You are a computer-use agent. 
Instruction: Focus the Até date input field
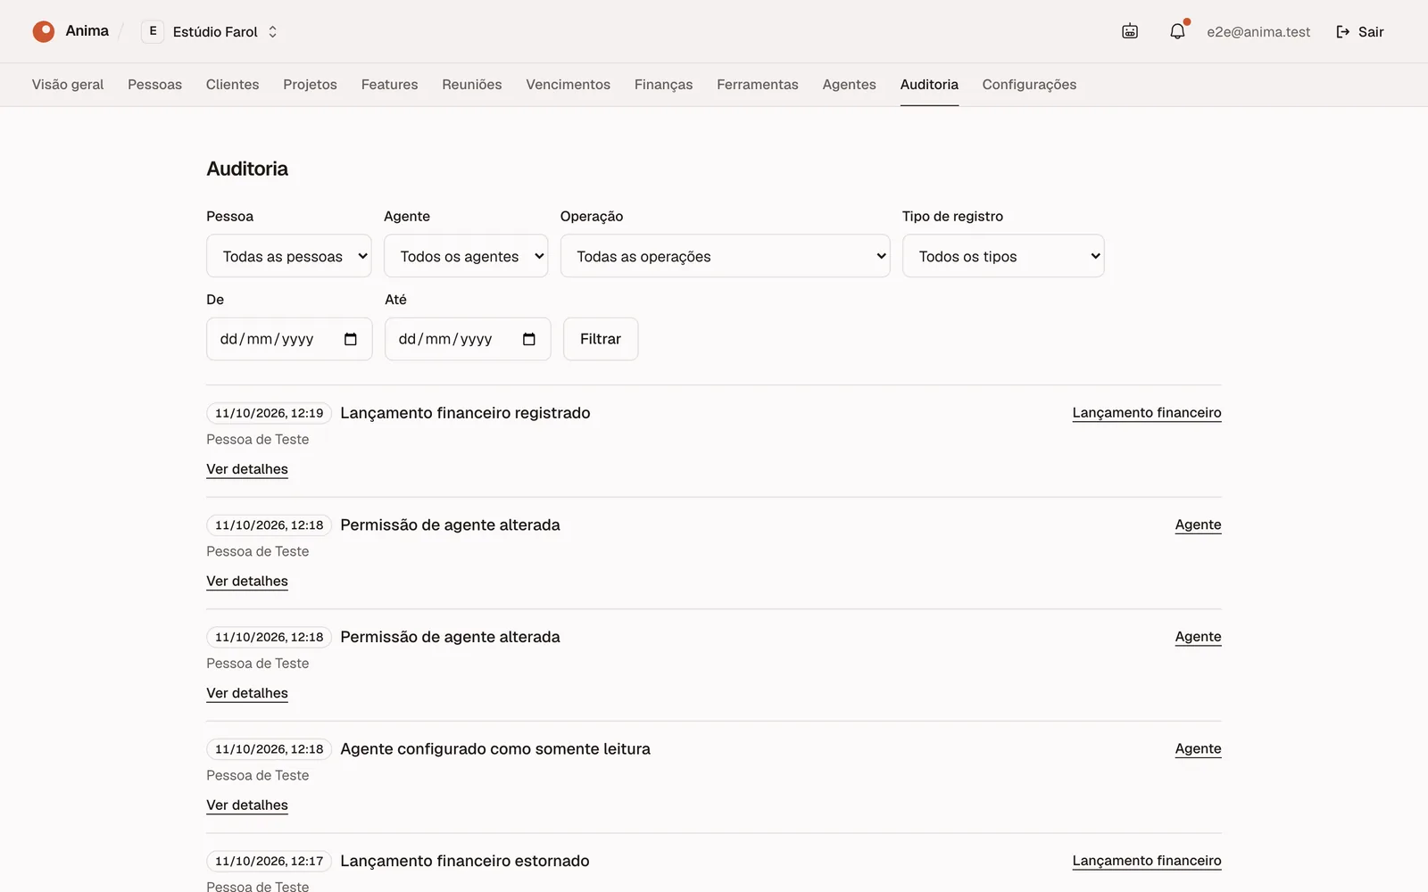468,339
